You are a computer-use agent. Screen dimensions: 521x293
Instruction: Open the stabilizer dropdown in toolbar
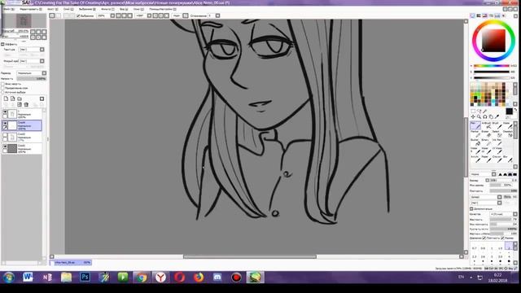217,15
